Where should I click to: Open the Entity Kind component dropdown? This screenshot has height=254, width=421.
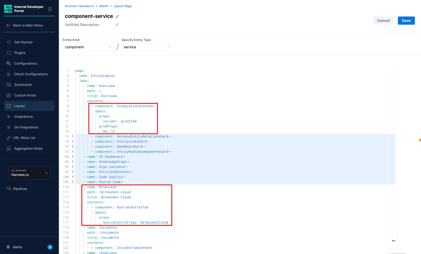88,47
